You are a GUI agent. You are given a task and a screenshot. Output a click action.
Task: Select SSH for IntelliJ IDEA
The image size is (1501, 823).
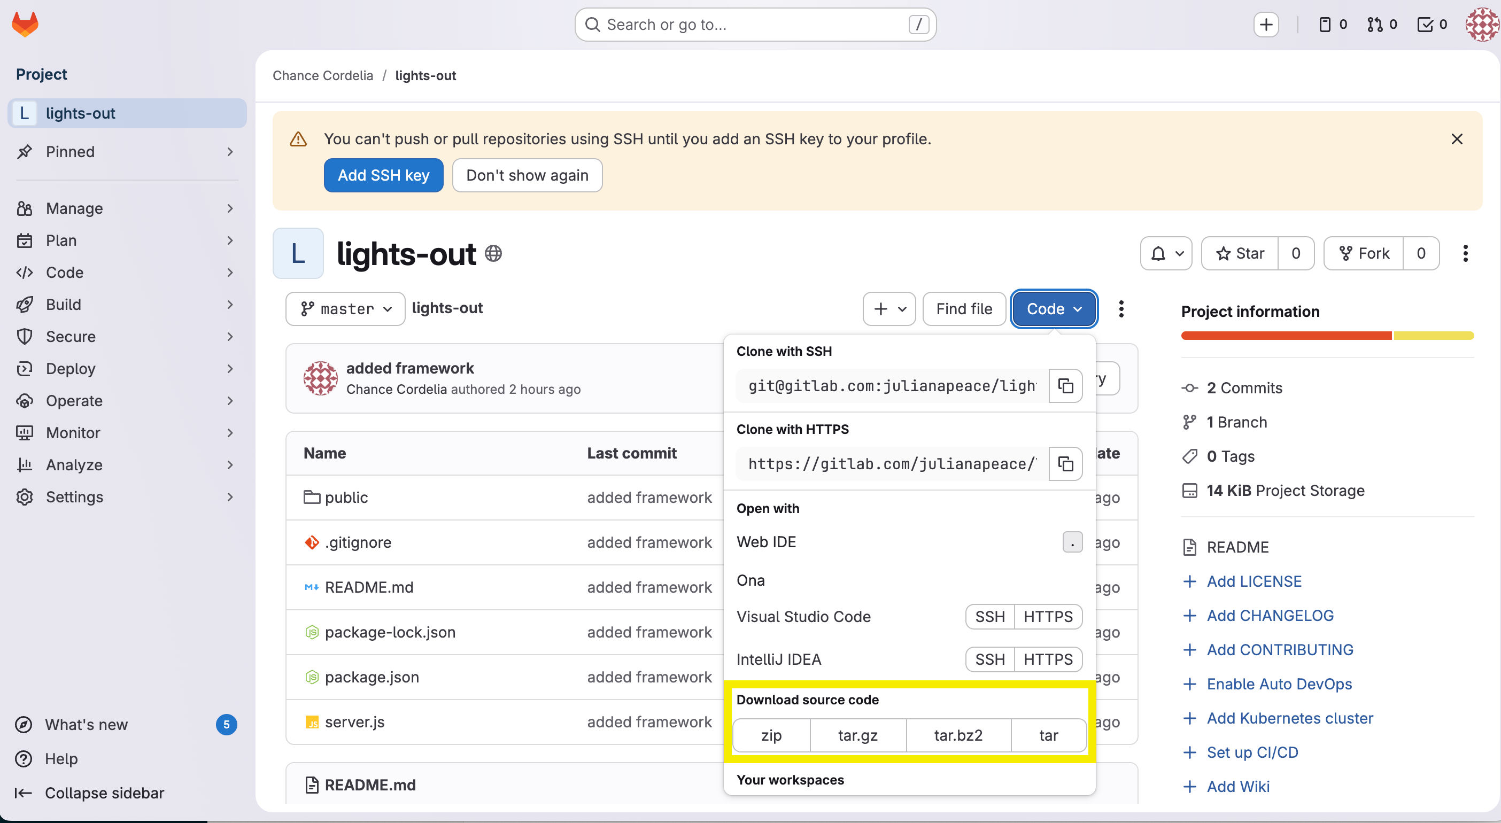(989, 659)
